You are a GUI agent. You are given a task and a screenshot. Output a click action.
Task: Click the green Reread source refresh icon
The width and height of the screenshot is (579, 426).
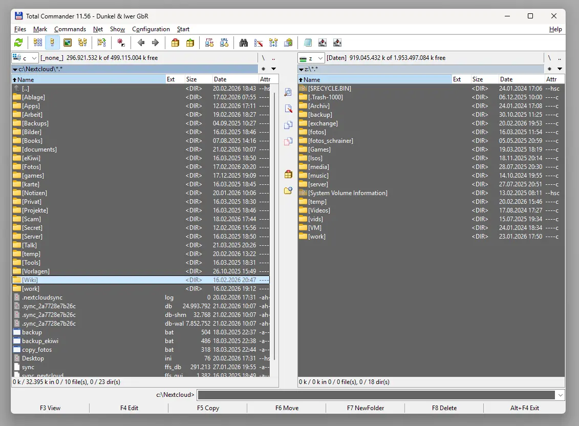point(18,43)
